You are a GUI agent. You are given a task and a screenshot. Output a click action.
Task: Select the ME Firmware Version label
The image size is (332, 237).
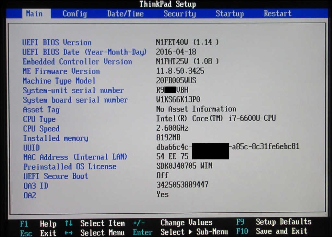click(61, 71)
